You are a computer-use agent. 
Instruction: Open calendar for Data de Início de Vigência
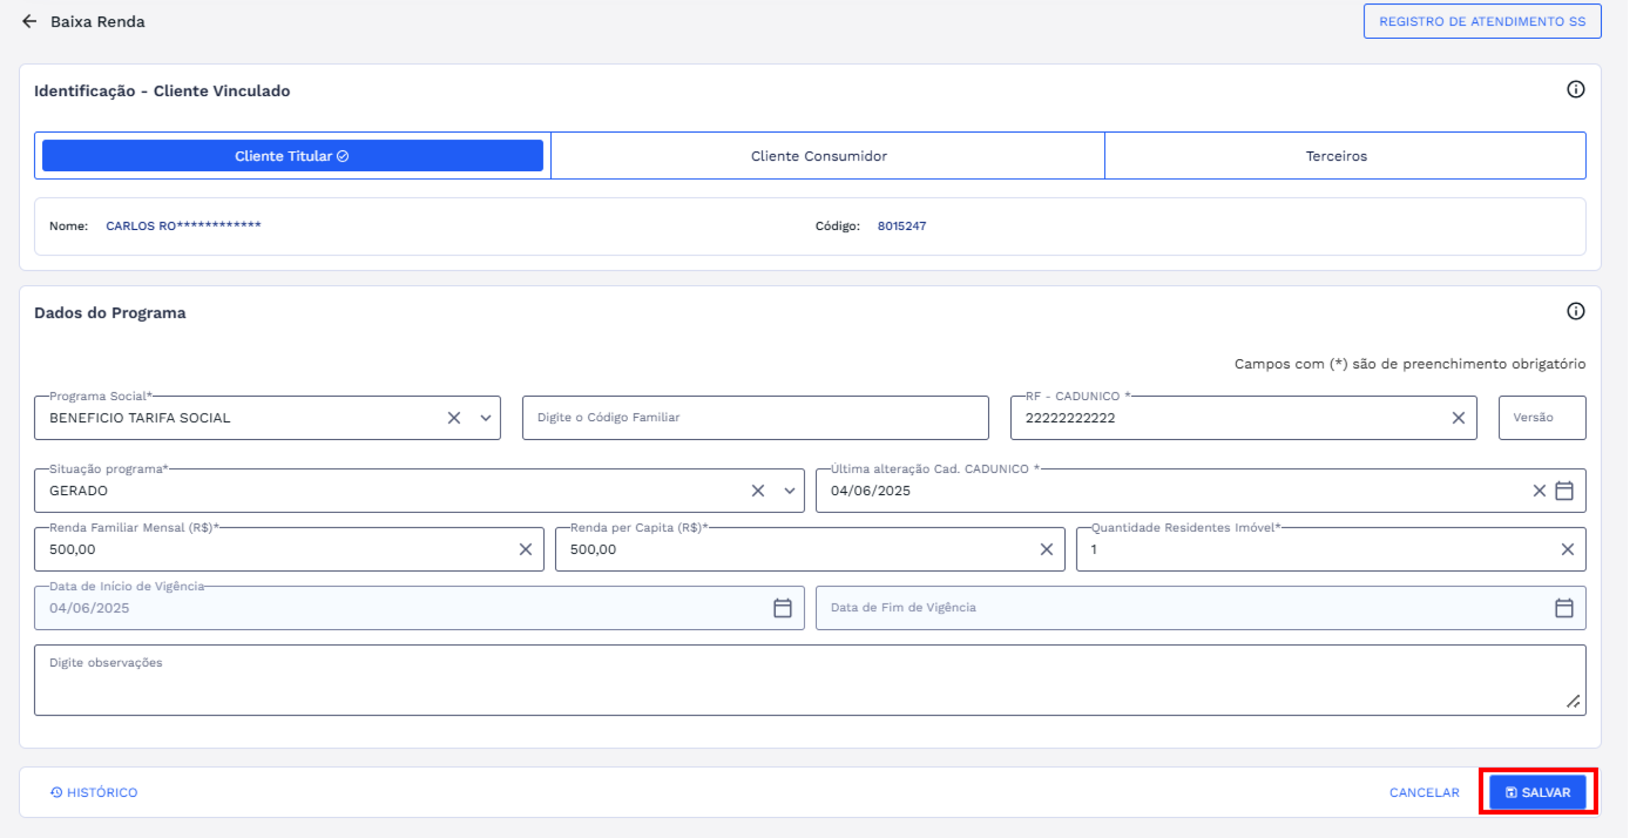pos(782,608)
